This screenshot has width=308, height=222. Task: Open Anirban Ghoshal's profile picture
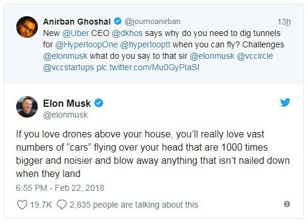pos(27,27)
